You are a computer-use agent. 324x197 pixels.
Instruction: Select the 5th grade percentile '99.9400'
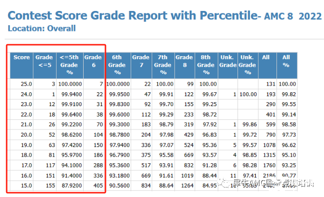tap(72, 94)
